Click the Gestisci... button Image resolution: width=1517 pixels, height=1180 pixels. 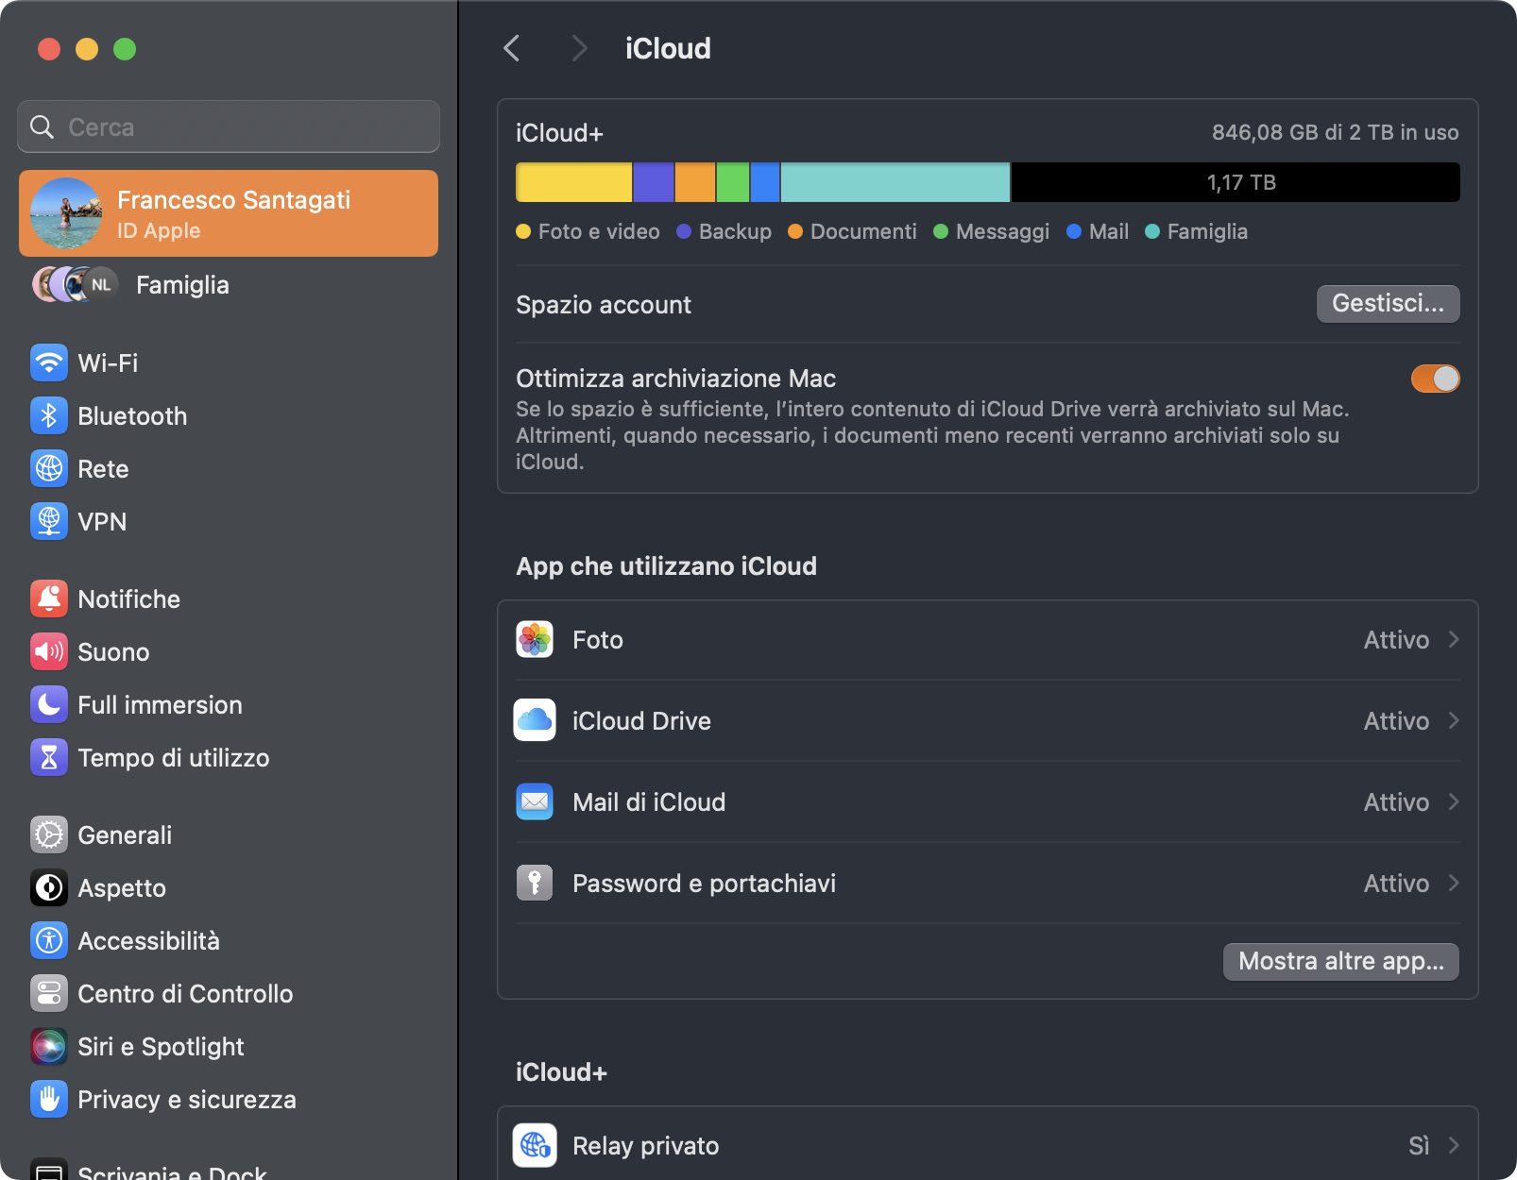pyautogui.click(x=1389, y=303)
